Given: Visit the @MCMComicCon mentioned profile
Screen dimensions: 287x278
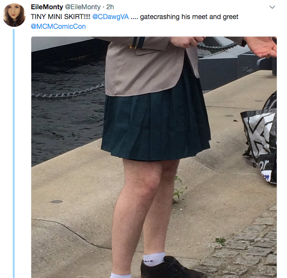Looking at the screenshot, I should [58, 26].
